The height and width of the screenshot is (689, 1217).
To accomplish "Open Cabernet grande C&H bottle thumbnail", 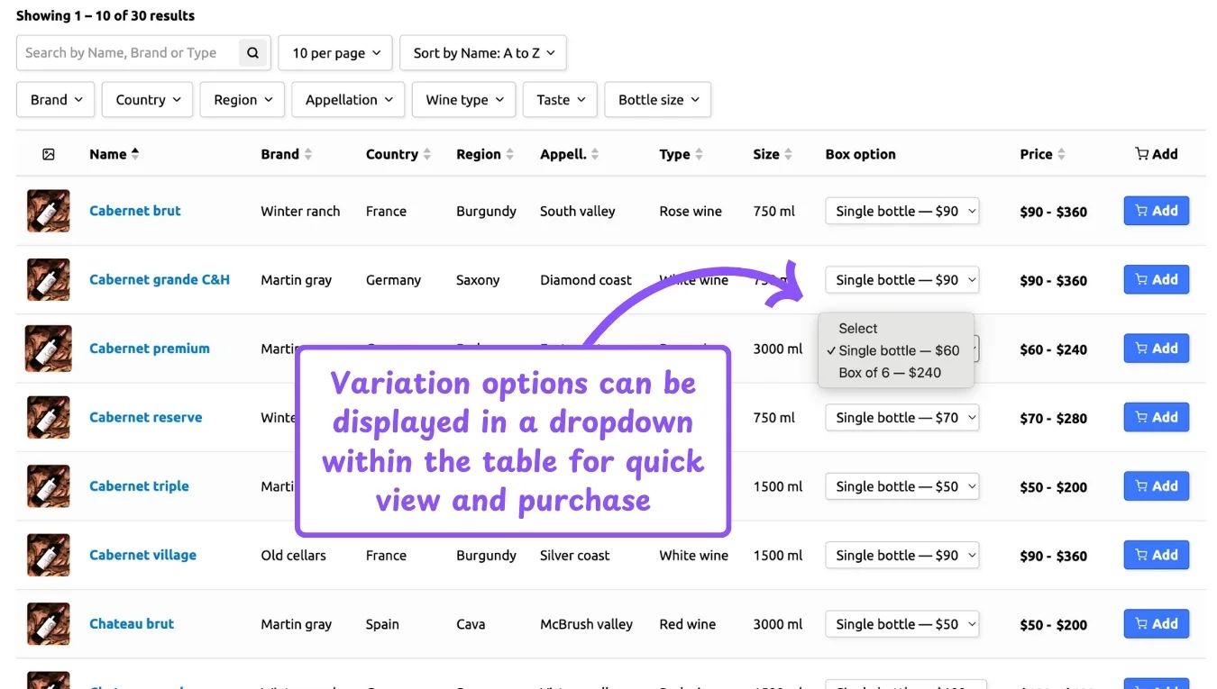I will click(49, 280).
